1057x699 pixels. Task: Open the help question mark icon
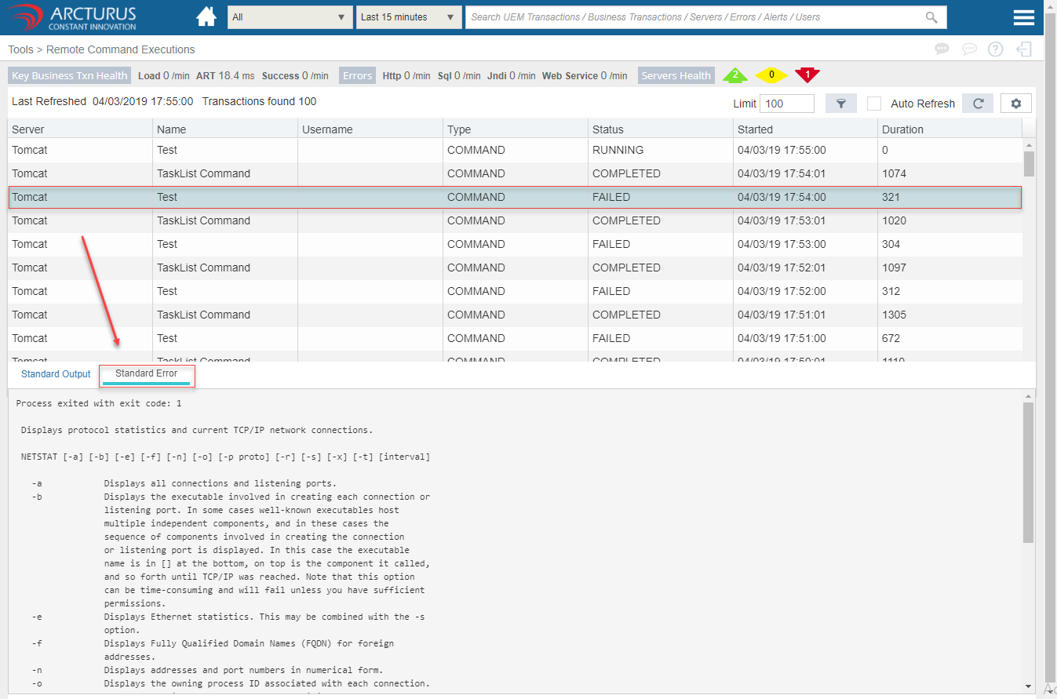point(995,49)
